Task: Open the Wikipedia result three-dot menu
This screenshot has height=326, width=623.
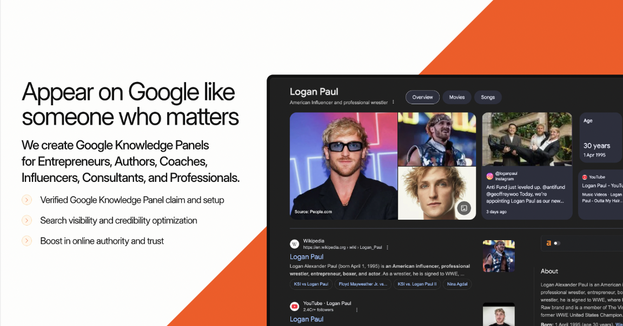Action: tap(387, 248)
